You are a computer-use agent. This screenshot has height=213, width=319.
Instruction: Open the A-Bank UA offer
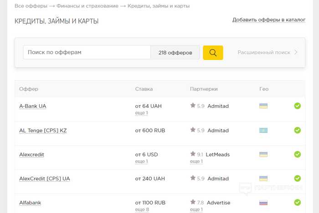(x=33, y=106)
